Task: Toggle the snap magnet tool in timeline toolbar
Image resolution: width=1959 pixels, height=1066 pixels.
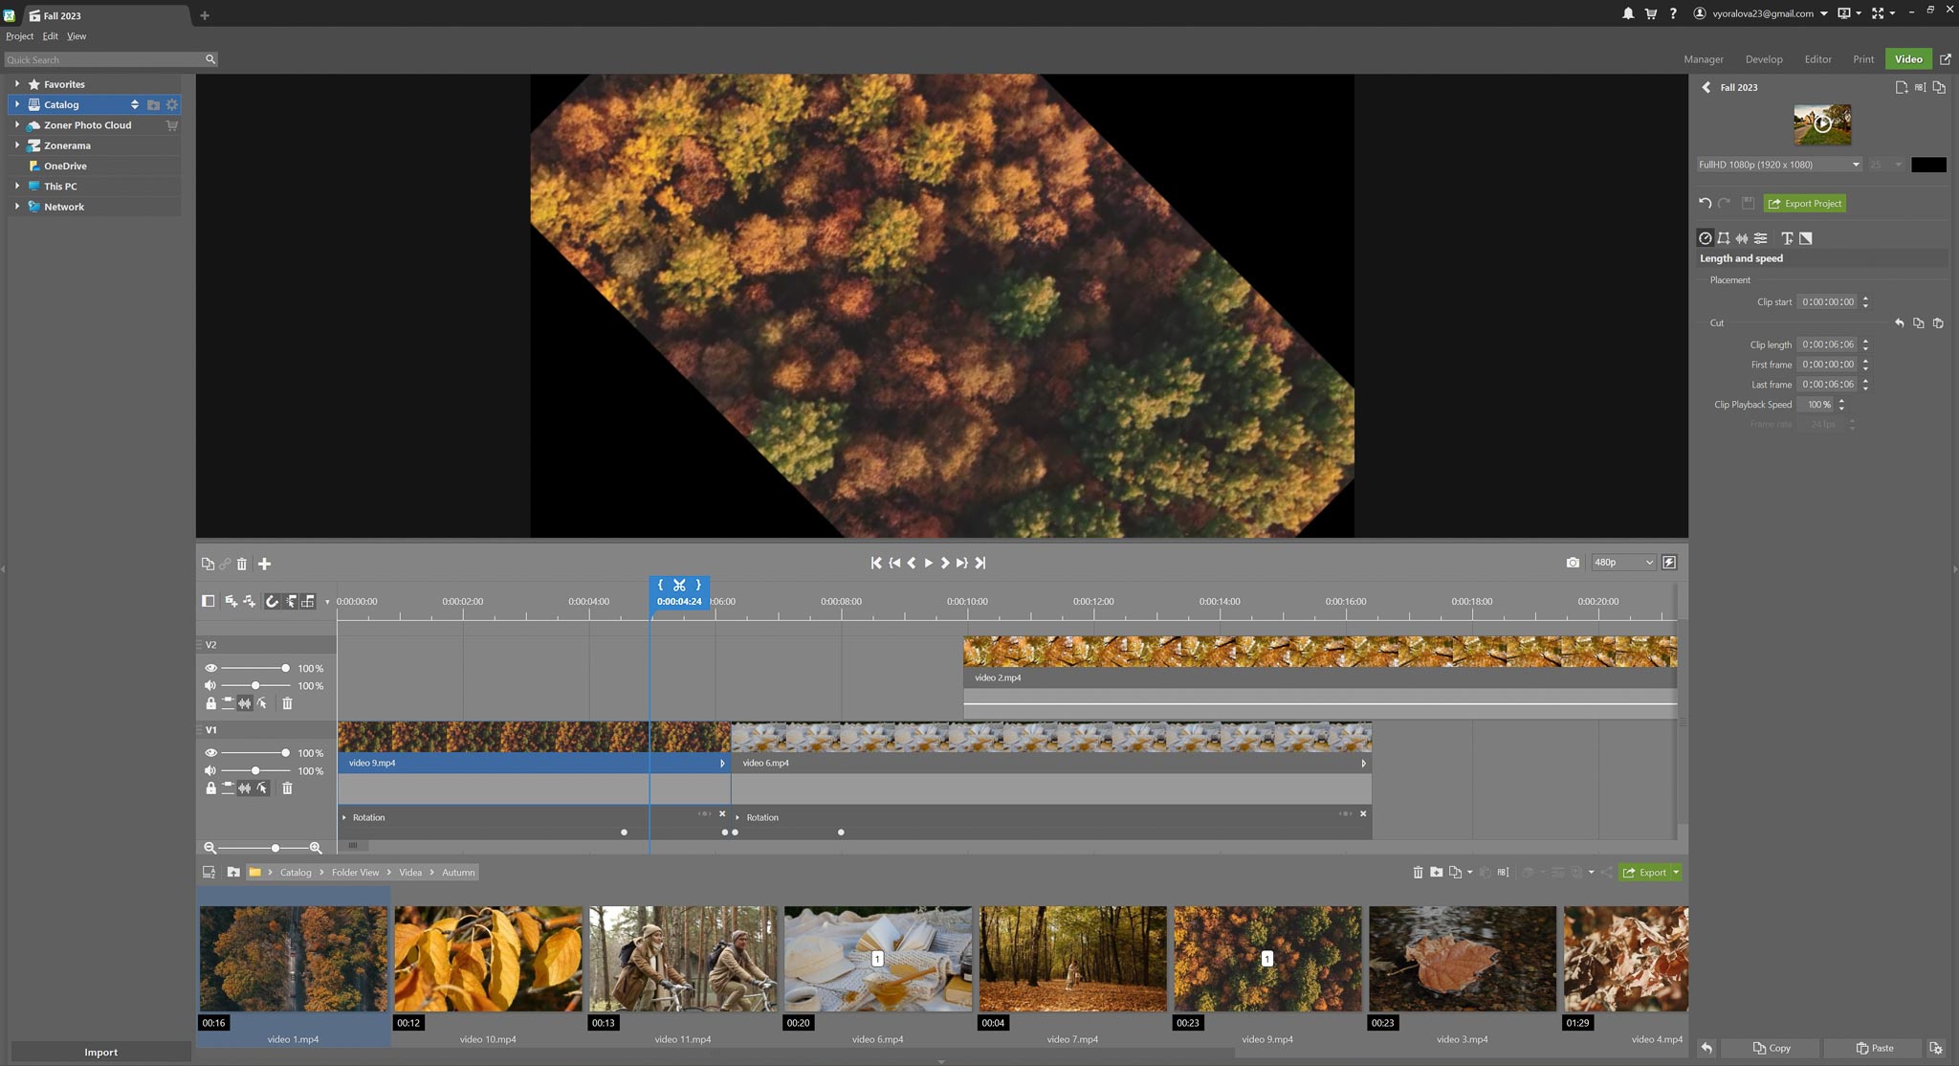Action: 272,601
